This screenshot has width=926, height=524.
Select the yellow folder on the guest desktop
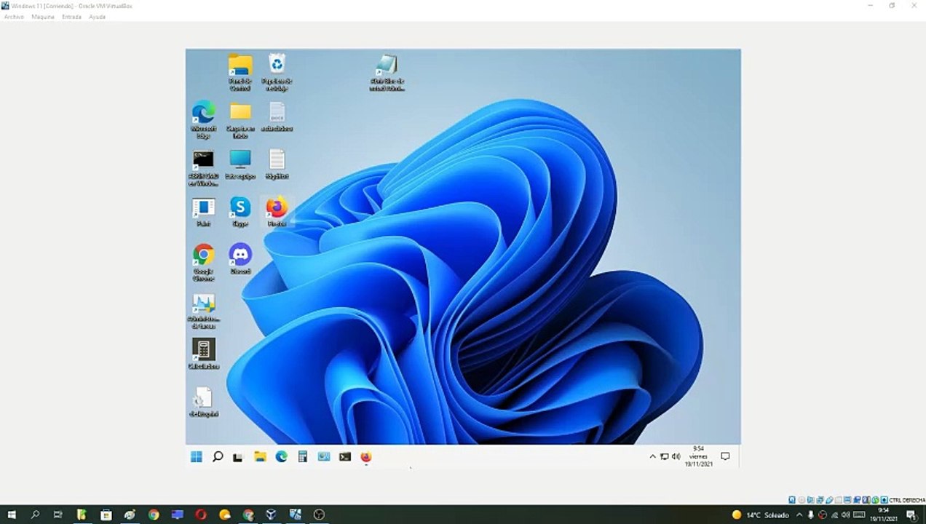(240, 120)
